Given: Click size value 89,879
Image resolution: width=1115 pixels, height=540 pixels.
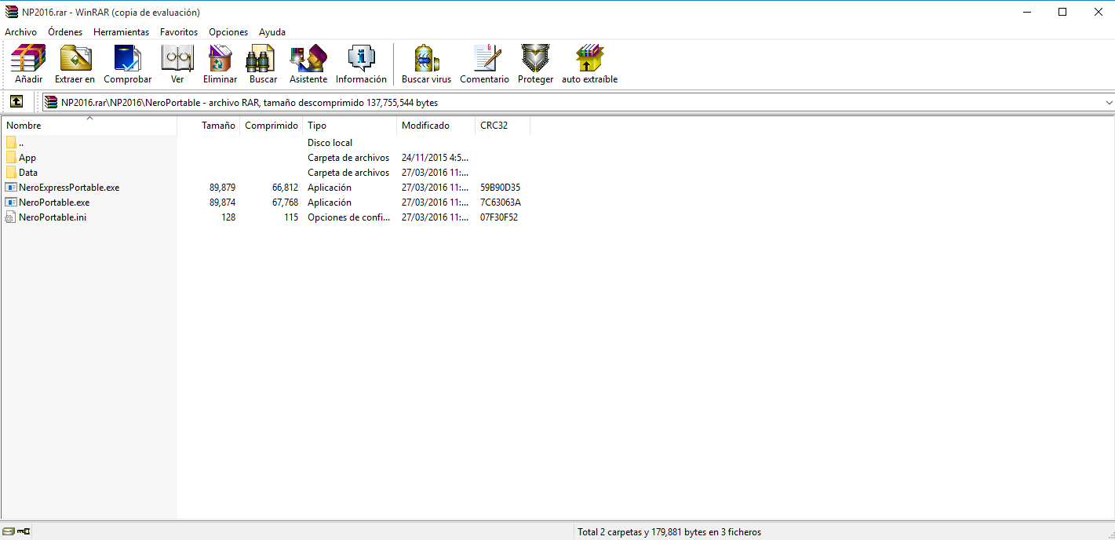Looking at the screenshot, I should 222,188.
